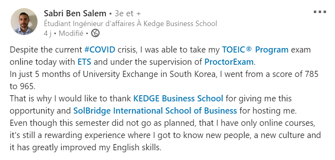Go to the KEDGE Business School mention link
The width and height of the screenshot is (335, 160).
(178, 99)
